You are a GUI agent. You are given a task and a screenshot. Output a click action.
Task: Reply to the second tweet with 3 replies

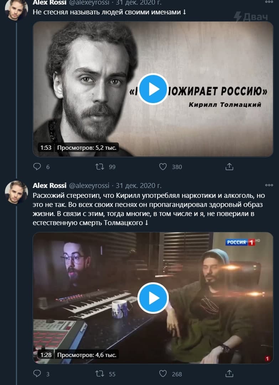37,374
